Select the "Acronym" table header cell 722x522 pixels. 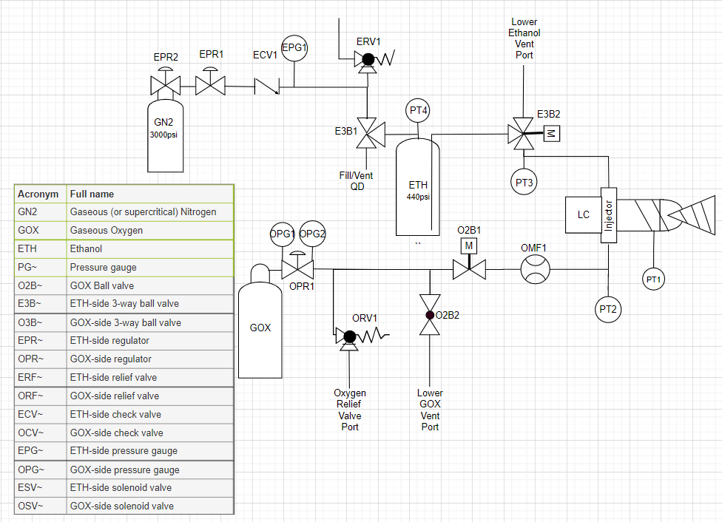click(40, 194)
